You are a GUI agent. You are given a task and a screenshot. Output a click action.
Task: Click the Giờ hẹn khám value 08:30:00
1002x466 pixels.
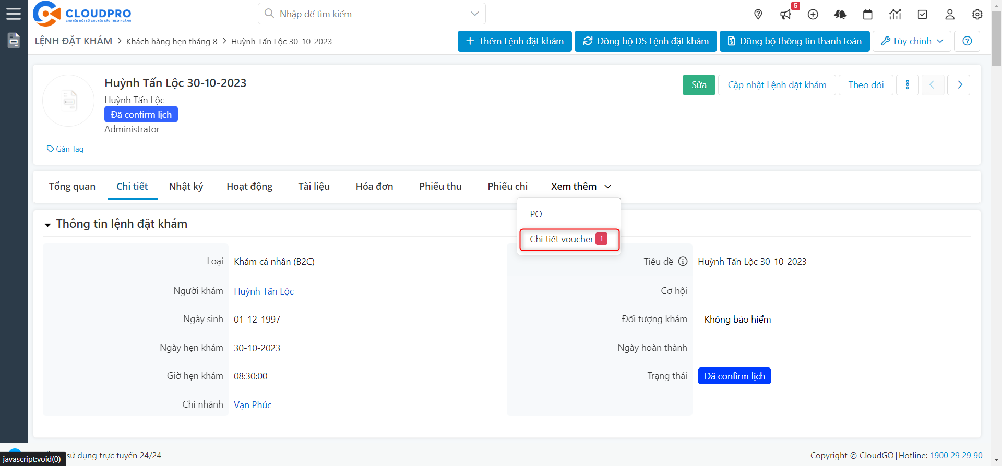click(250, 376)
